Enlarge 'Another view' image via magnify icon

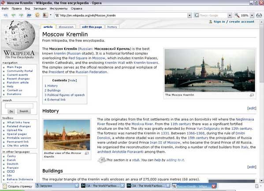coord(87,153)
